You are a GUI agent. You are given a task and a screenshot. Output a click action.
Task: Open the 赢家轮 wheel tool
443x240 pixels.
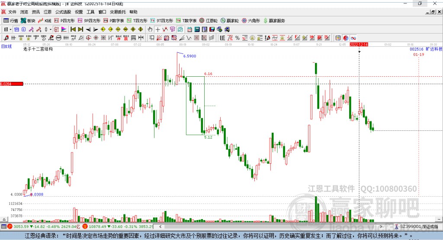coord(229,21)
